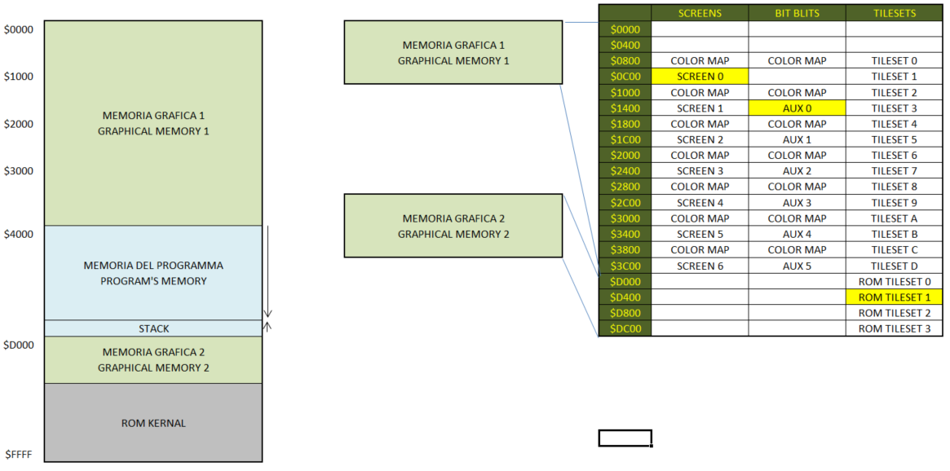Click the $FFFF address label
The width and height of the screenshot is (950, 471).
click(18, 454)
